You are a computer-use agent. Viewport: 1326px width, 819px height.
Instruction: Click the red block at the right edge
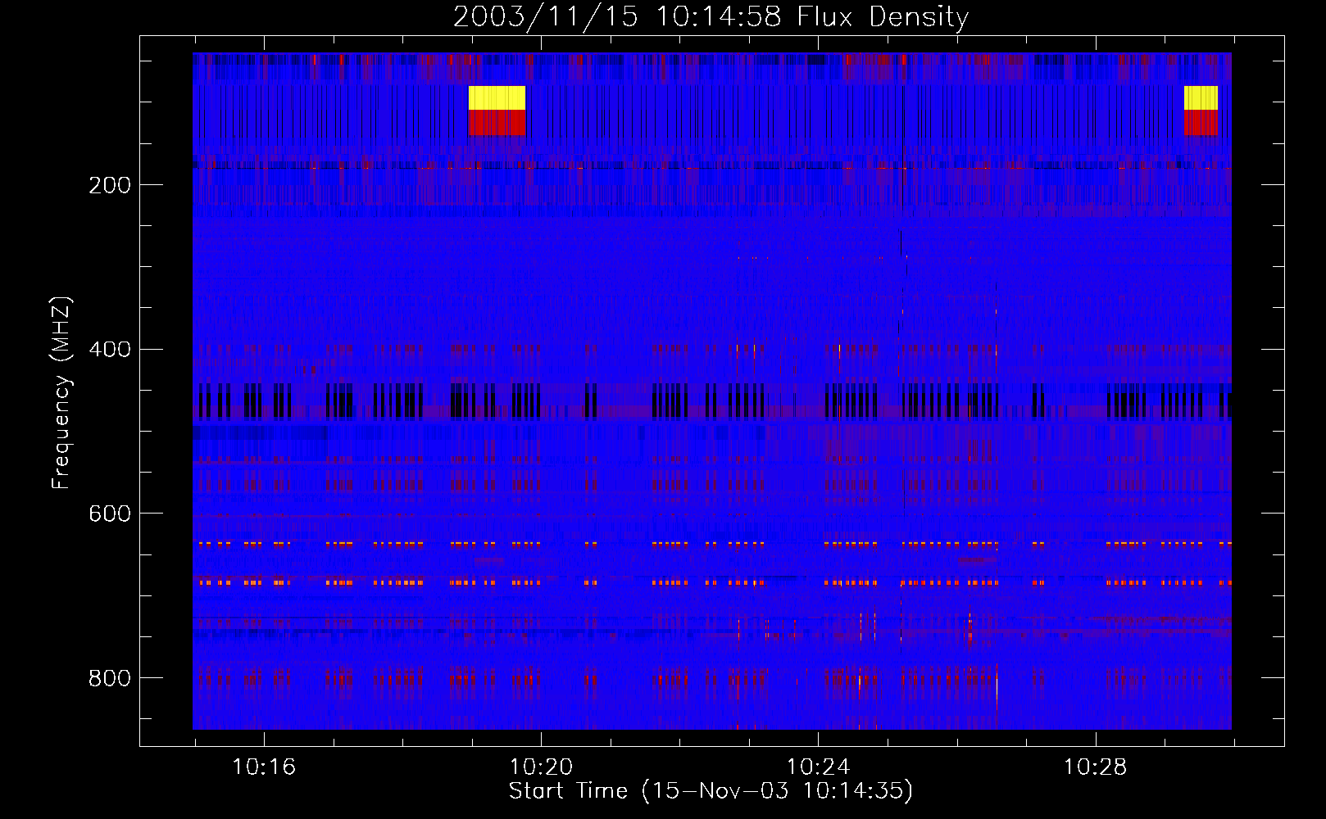point(1201,123)
